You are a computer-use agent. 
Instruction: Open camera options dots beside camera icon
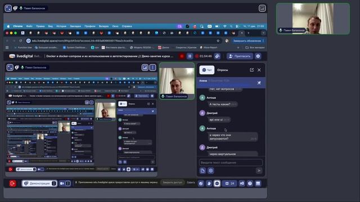(x=68, y=183)
